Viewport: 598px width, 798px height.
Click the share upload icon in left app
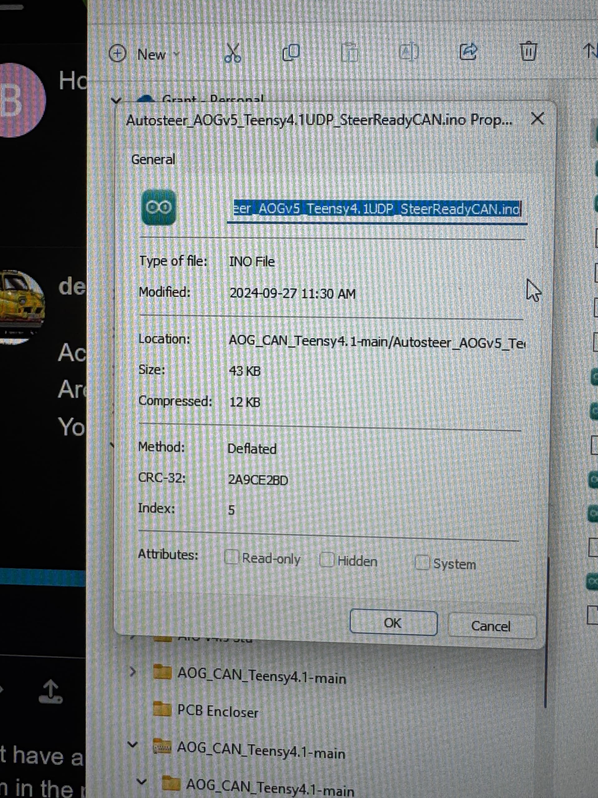50,692
